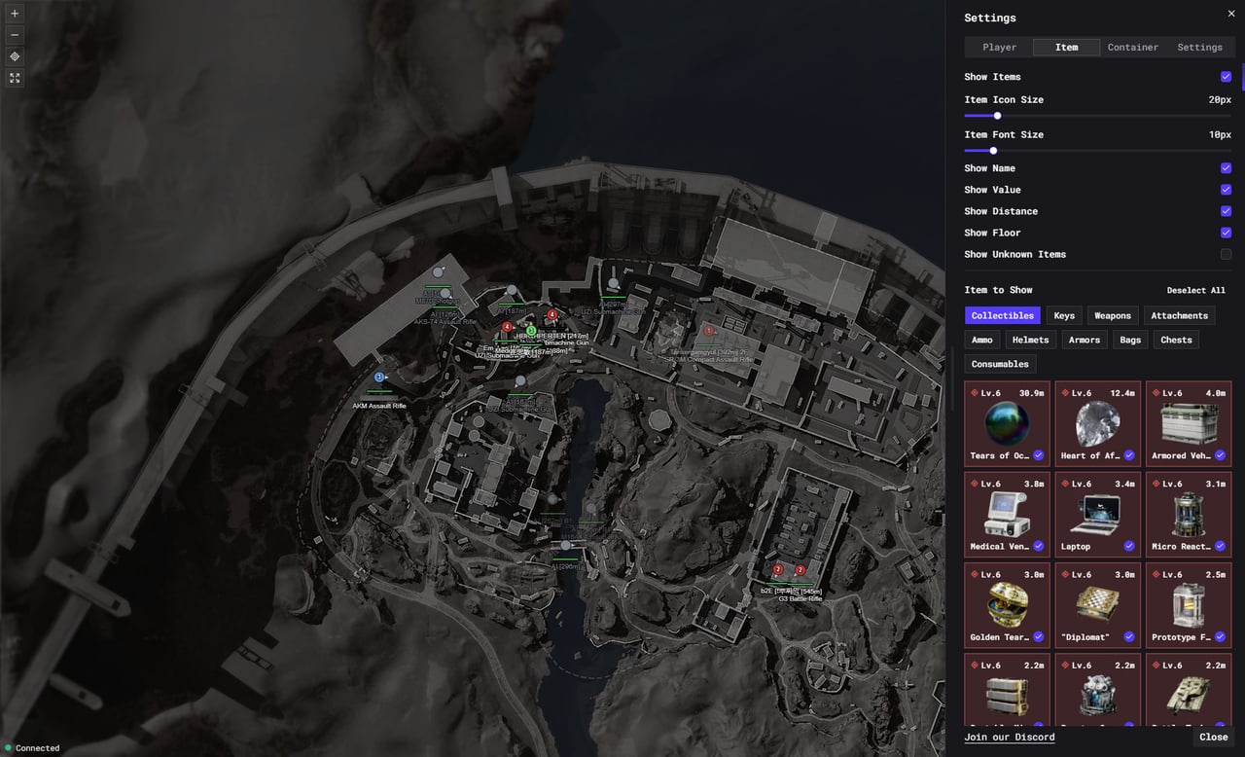Select the Medical Ventilator item card

pyautogui.click(x=1007, y=515)
